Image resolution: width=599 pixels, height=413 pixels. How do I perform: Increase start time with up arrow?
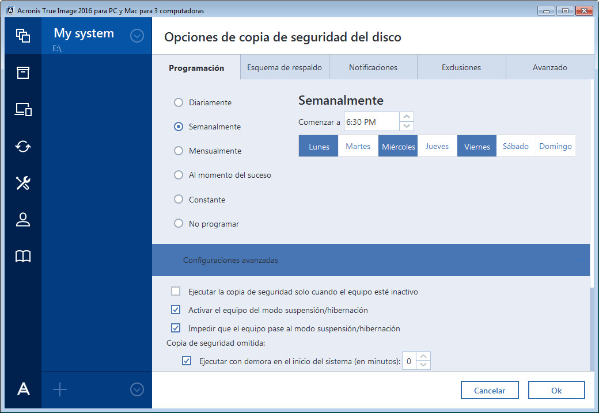click(x=407, y=117)
